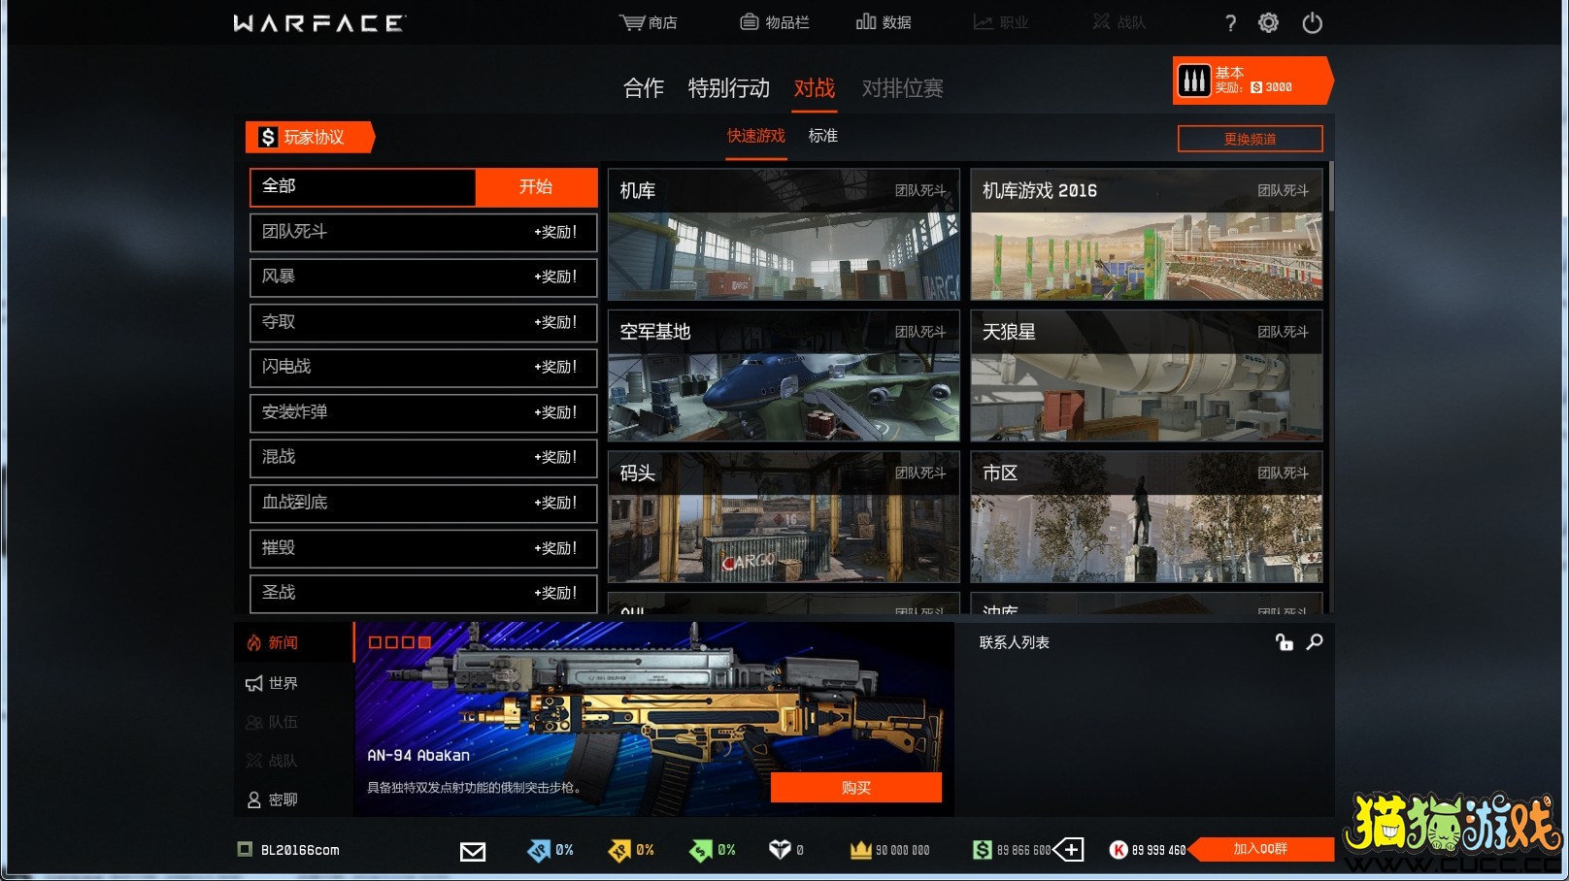Click the AN-94 Abakan news banner
The image size is (1569, 881).
click(x=654, y=719)
